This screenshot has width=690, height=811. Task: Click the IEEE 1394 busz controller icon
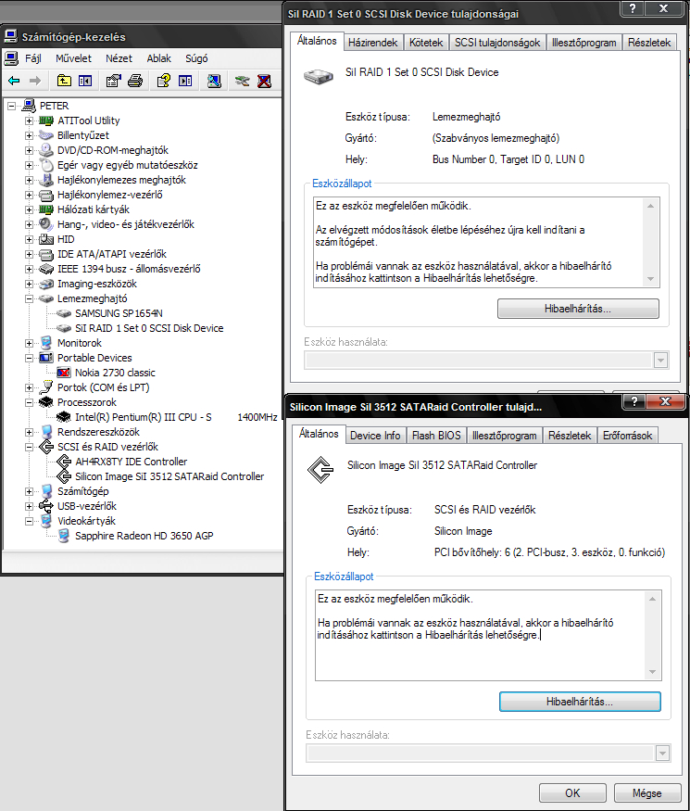click(46, 269)
